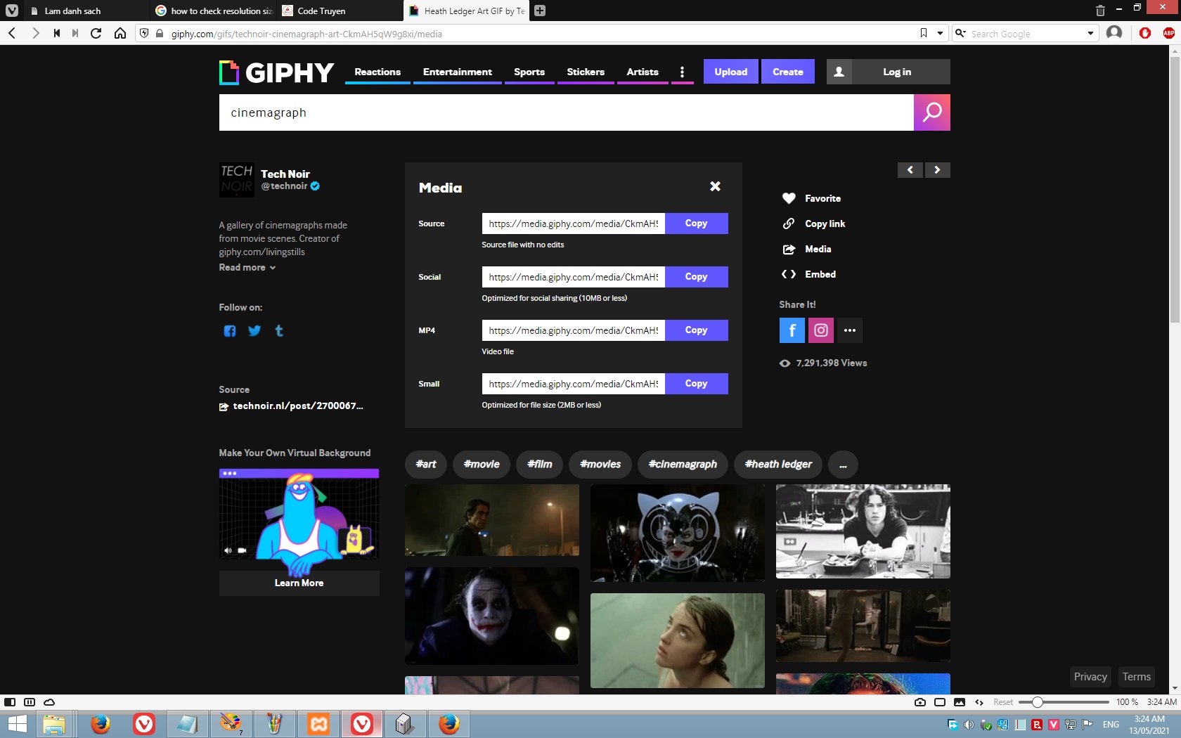Open File Explorer from taskbar
The width and height of the screenshot is (1181, 738).
coord(54,724)
